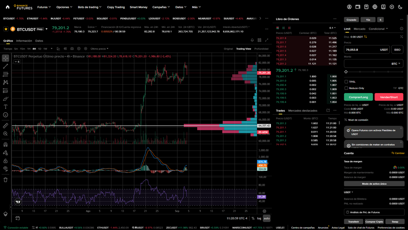408x230 pixels.
Task: Open the BTCUSDT pair selector arrow
Action: pyautogui.click(x=47, y=29)
